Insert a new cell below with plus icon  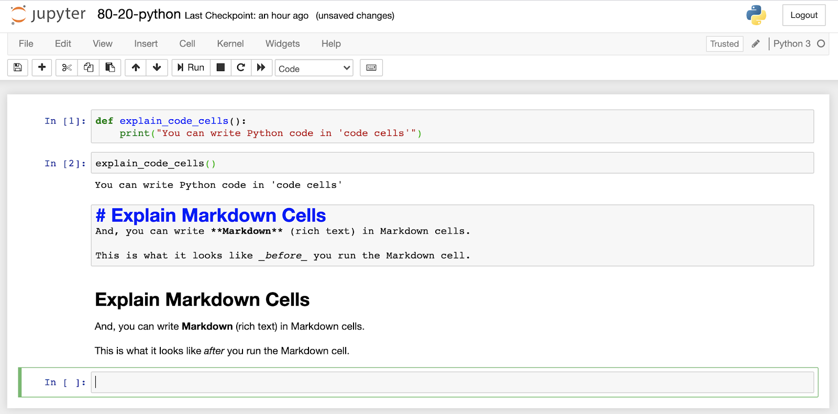coord(42,67)
